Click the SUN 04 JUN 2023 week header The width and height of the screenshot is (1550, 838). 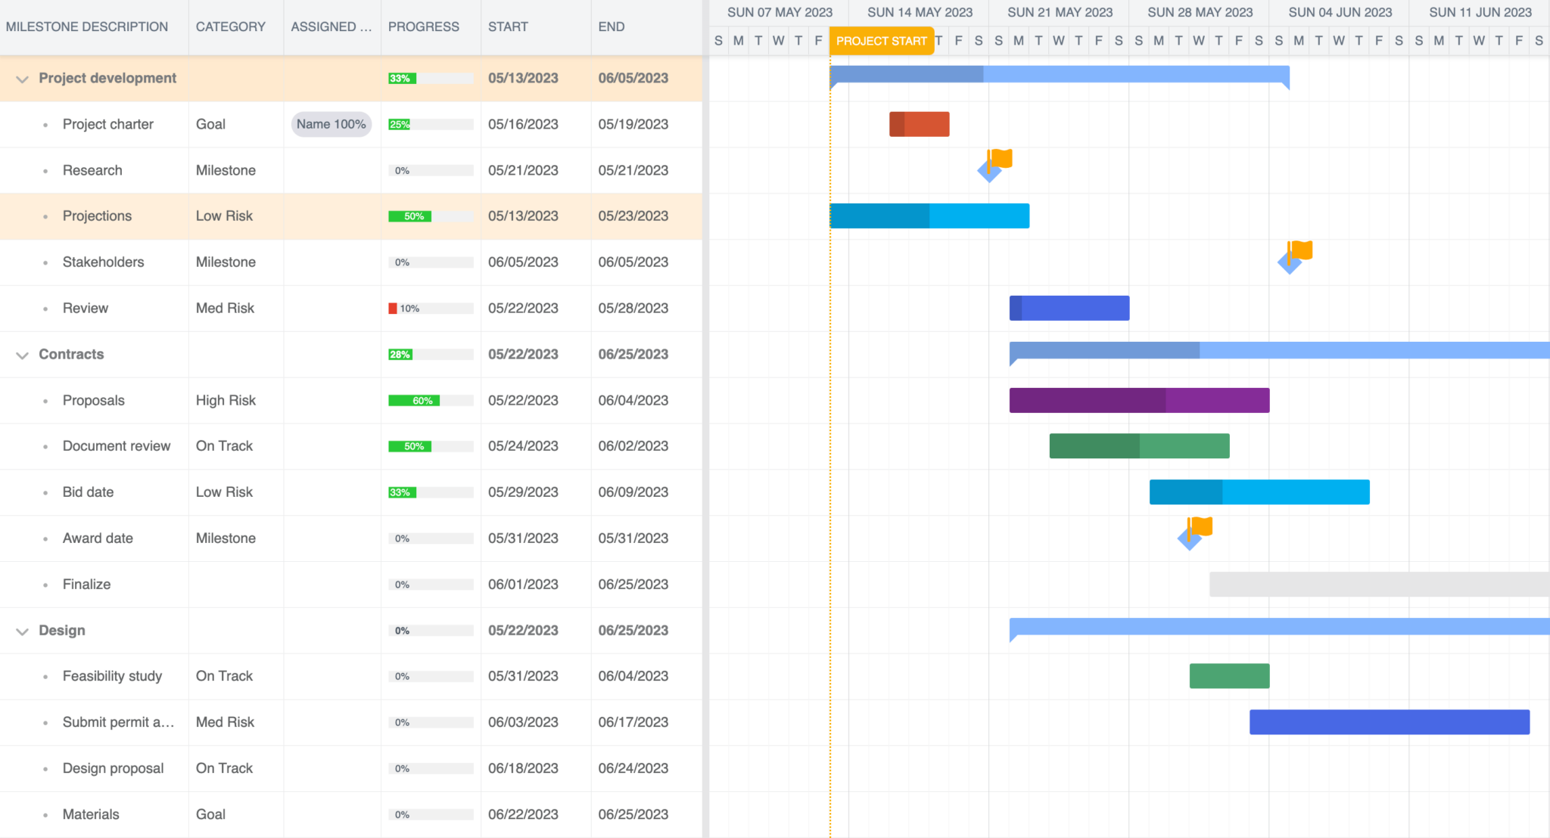1340,12
